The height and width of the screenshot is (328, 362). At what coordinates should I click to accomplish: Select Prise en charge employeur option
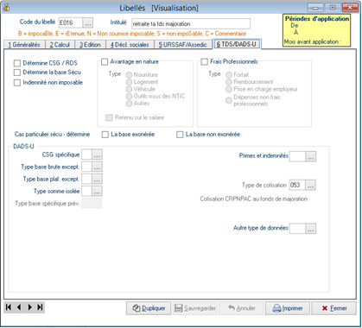(x=229, y=89)
